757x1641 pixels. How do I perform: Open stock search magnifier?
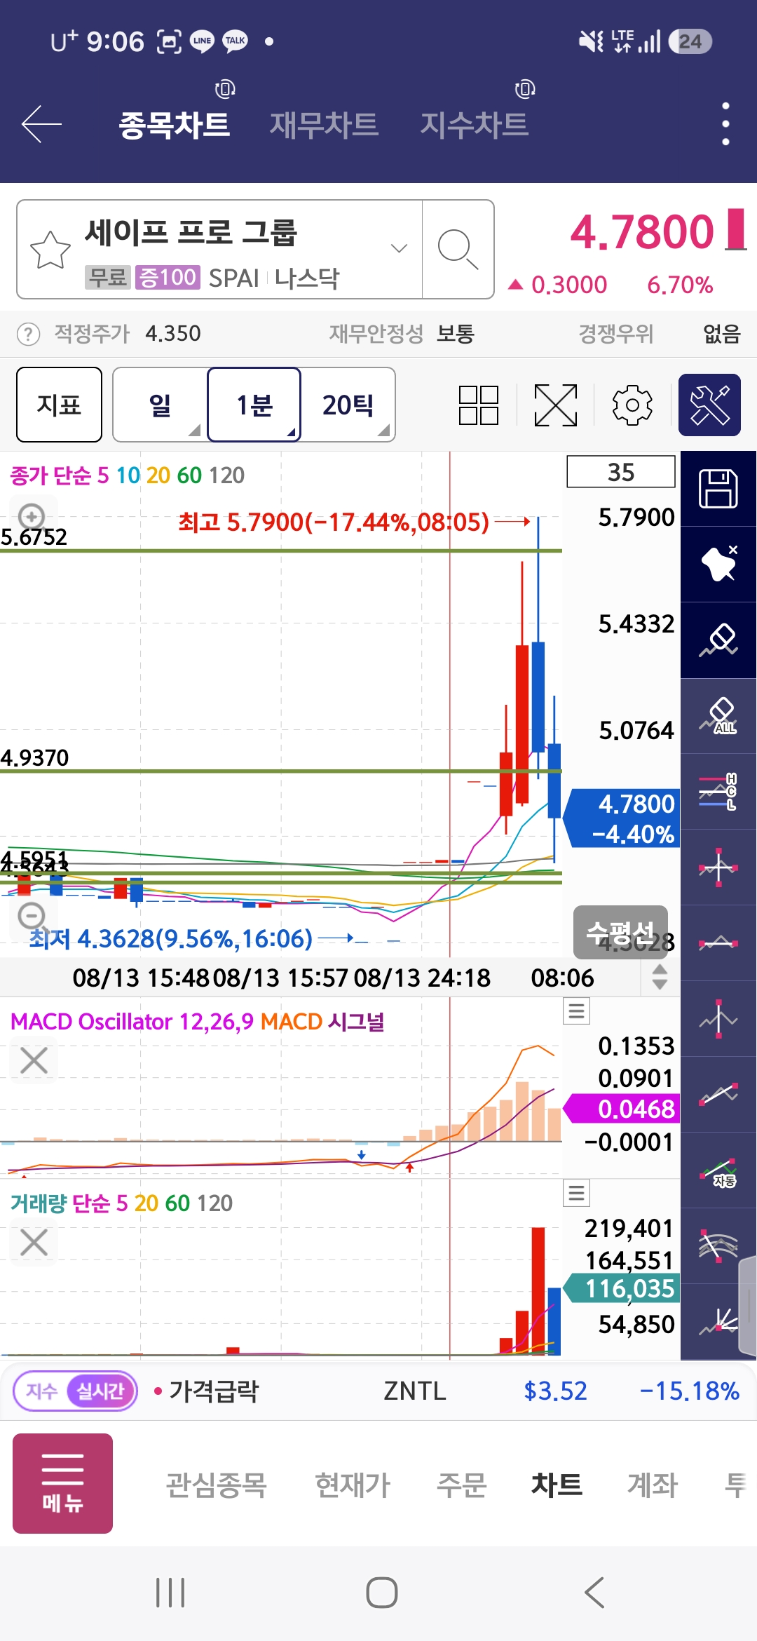click(x=458, y=250)
